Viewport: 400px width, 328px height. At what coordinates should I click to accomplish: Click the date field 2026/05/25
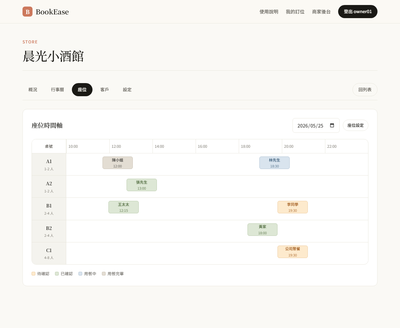click(316, 126)
